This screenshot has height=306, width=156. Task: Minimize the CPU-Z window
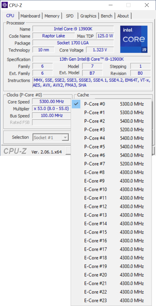click(110, 5)
